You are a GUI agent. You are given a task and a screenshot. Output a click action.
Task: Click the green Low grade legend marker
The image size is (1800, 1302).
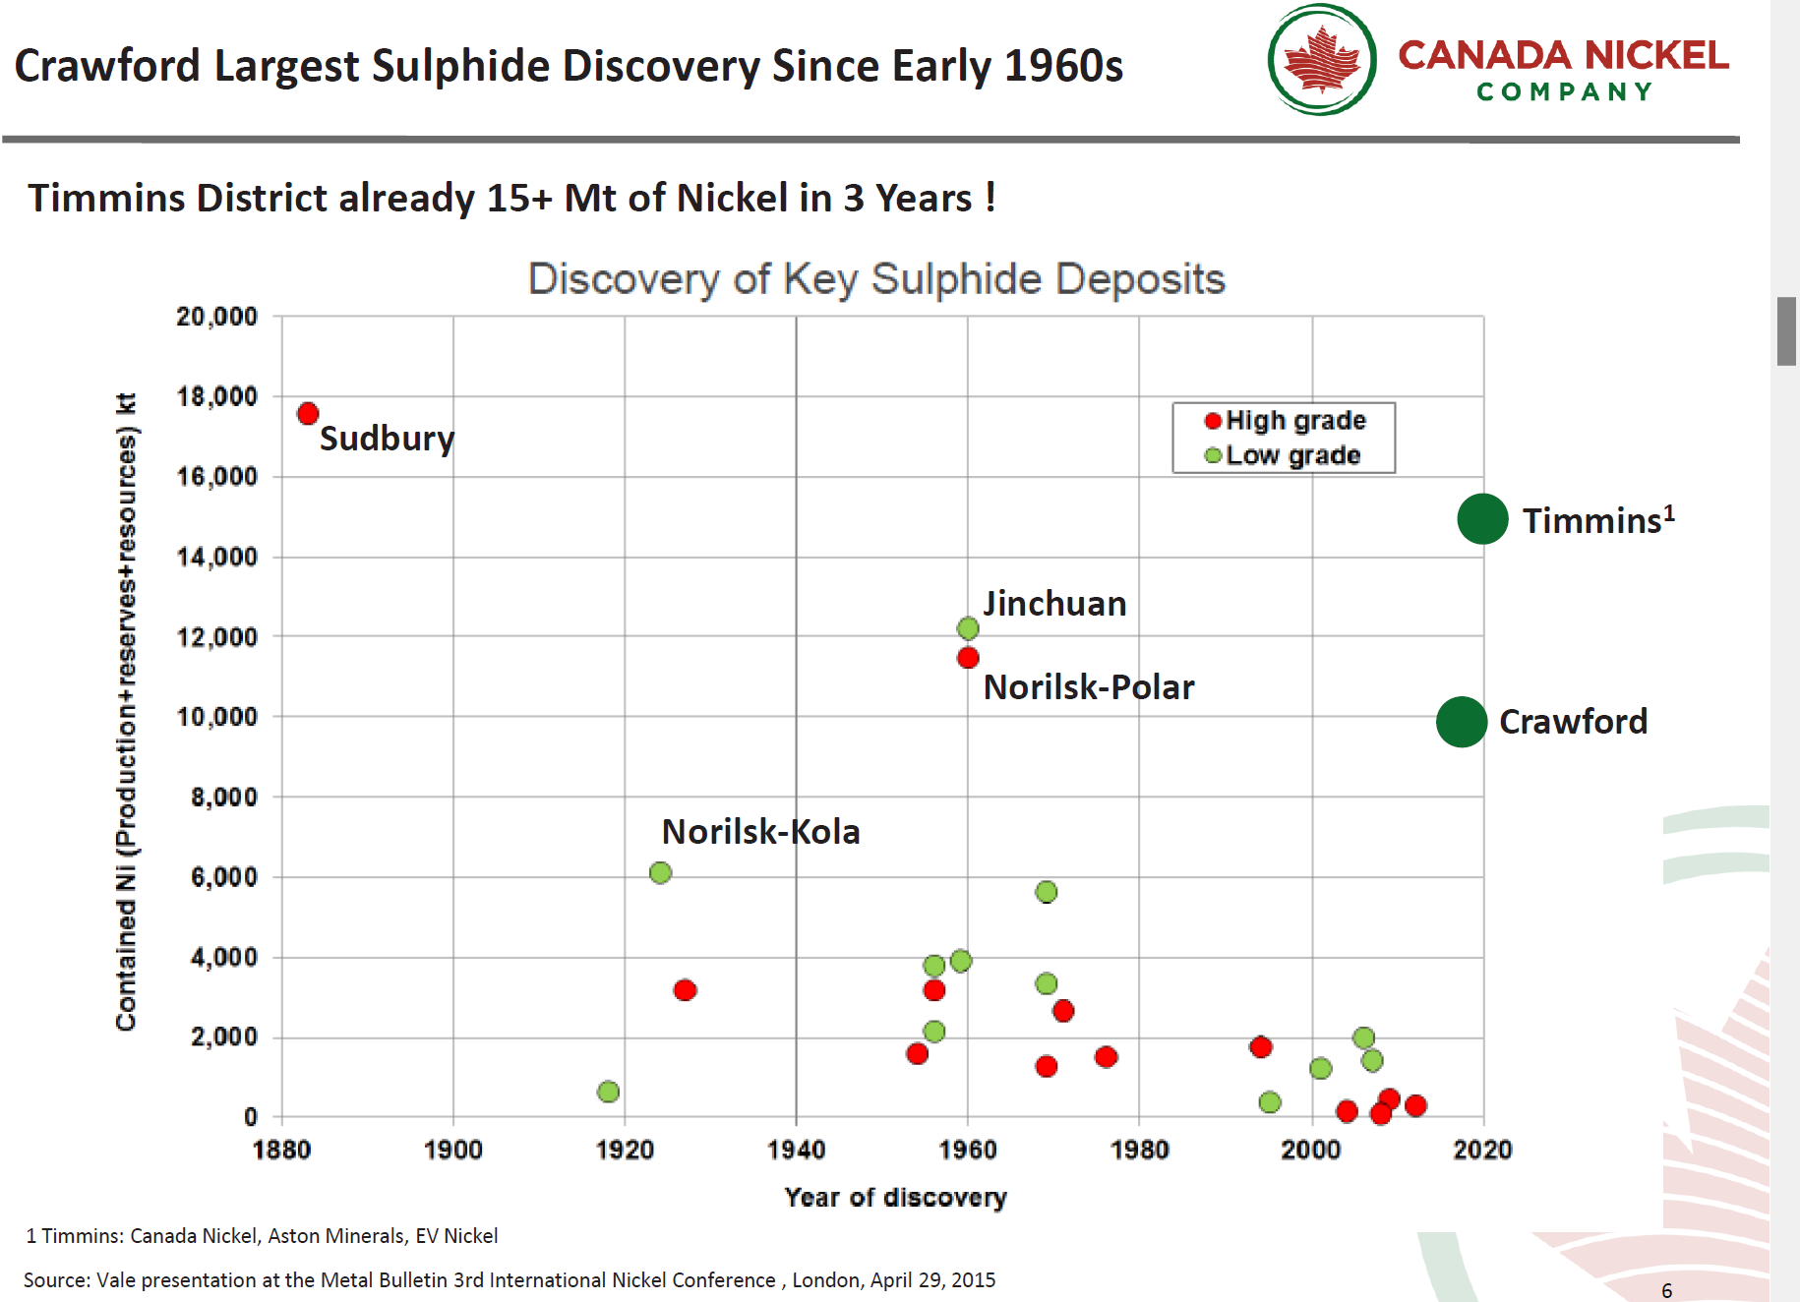1213,455
